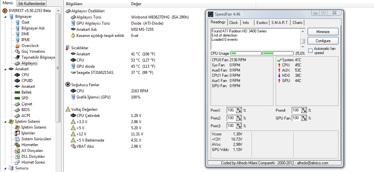The height and width of the screenshot is (172, 374).
Task: Click the tree panel scrollbar up arrow
Action: [x=58, y=11]
